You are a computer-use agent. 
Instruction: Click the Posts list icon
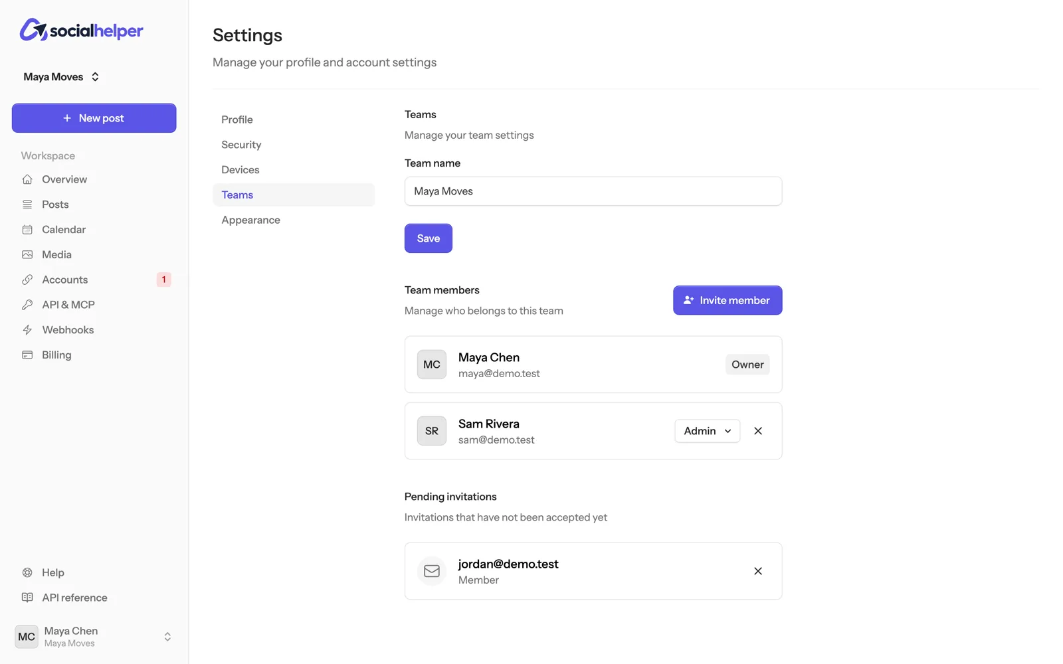27,205
